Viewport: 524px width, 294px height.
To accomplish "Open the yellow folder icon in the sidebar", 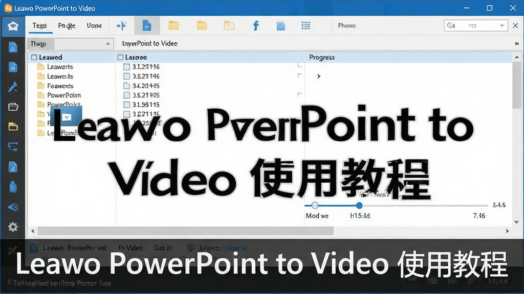I will pos(13,127).
